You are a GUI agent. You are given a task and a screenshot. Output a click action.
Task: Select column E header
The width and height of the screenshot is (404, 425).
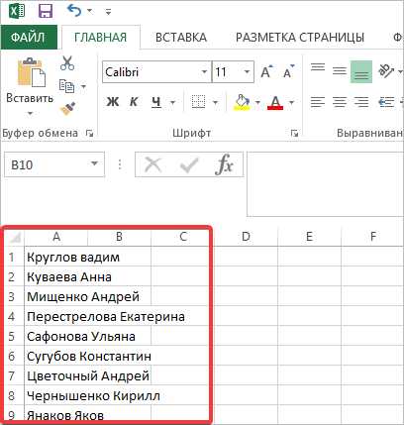[309, 237]
